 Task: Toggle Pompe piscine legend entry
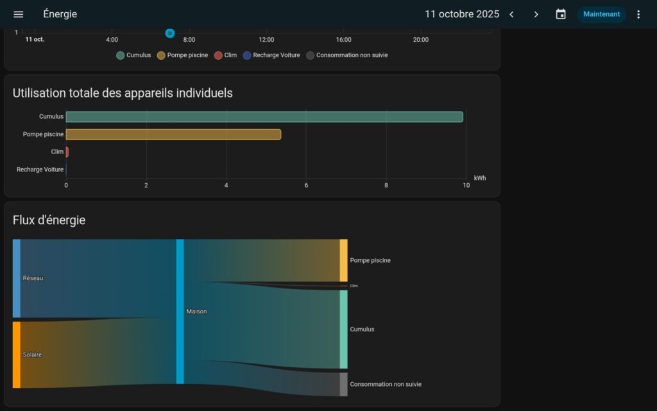click(183, 55)
